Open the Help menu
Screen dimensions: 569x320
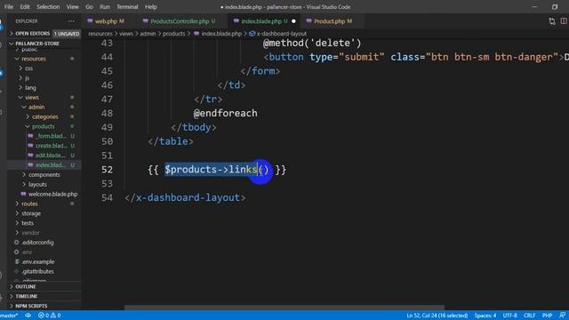pyautogui.click(x=150, y=7)
